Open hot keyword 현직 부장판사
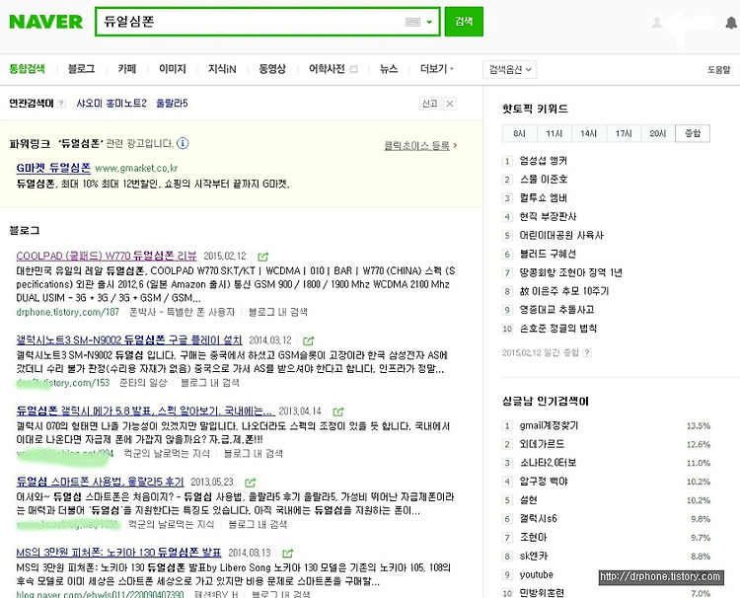740x598 pixels. coord(548,217)
